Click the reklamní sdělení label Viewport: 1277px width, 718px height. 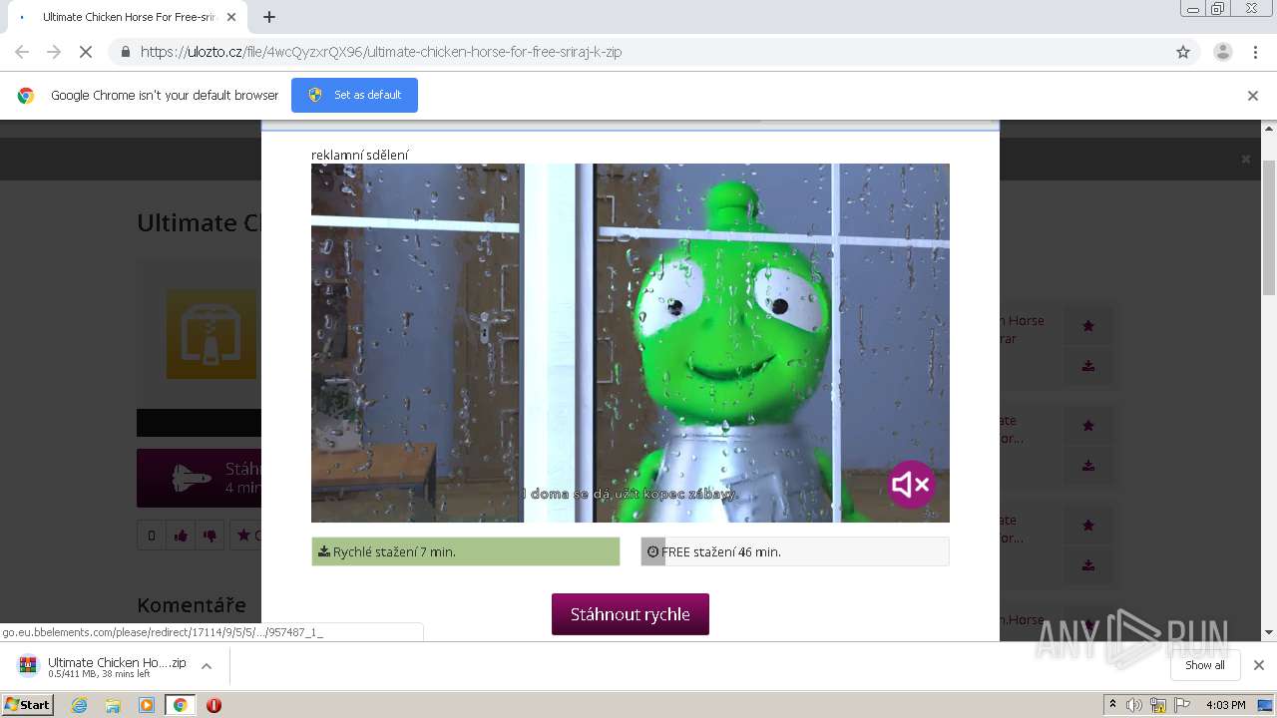click(360, 155)
